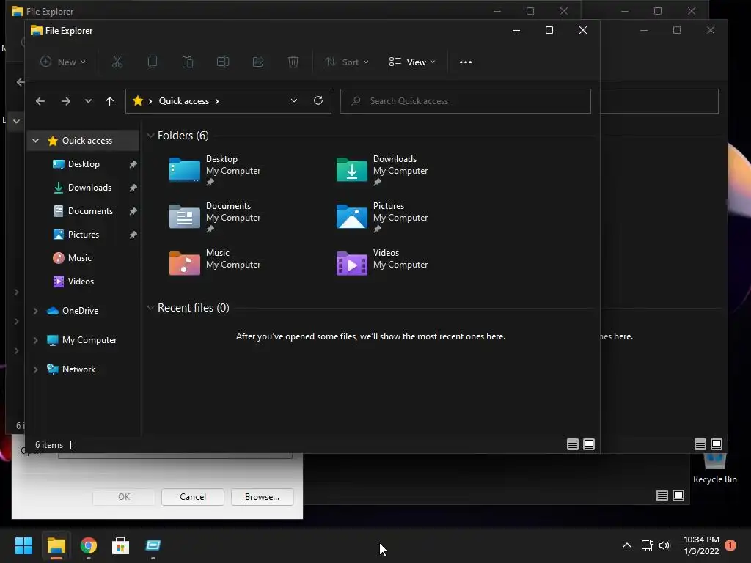Open Microsoft Store from the taskbar

tap(121, 545)
